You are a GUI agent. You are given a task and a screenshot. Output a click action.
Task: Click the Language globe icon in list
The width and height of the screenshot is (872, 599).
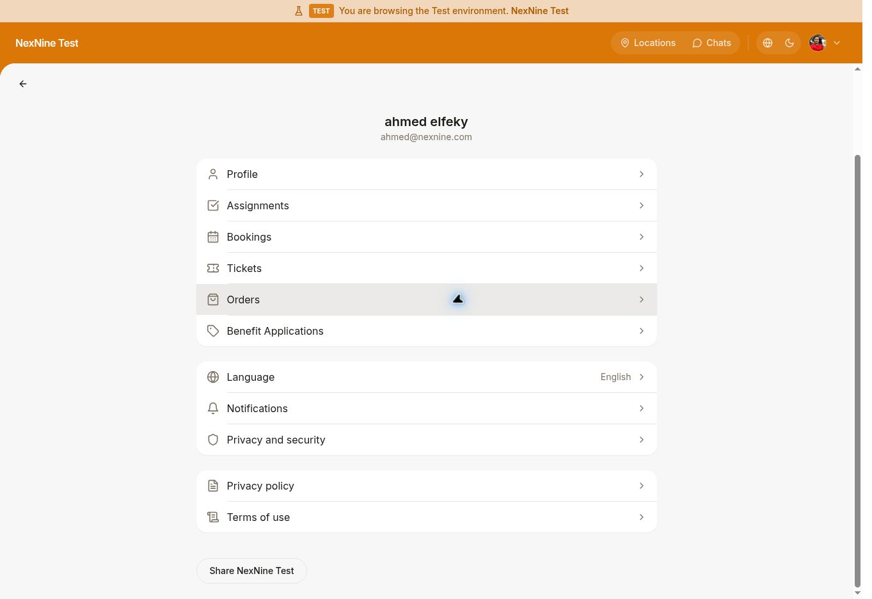point(213,377)
